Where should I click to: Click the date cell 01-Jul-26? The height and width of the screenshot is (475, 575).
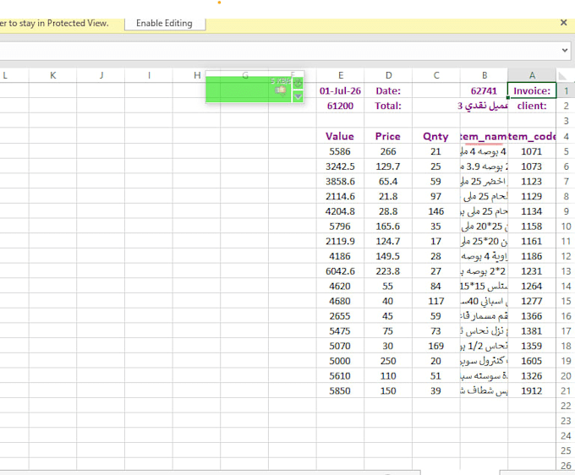[340, 90]
